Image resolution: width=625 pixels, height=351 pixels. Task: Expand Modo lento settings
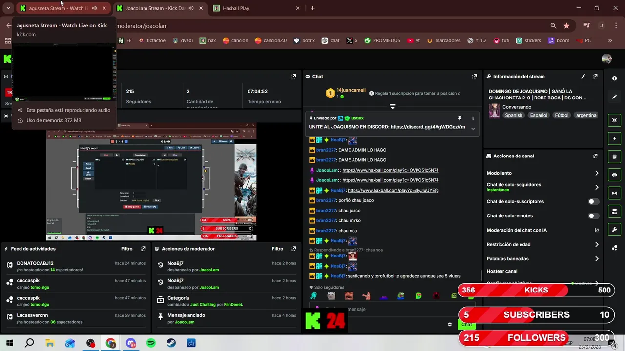[597, 173]
